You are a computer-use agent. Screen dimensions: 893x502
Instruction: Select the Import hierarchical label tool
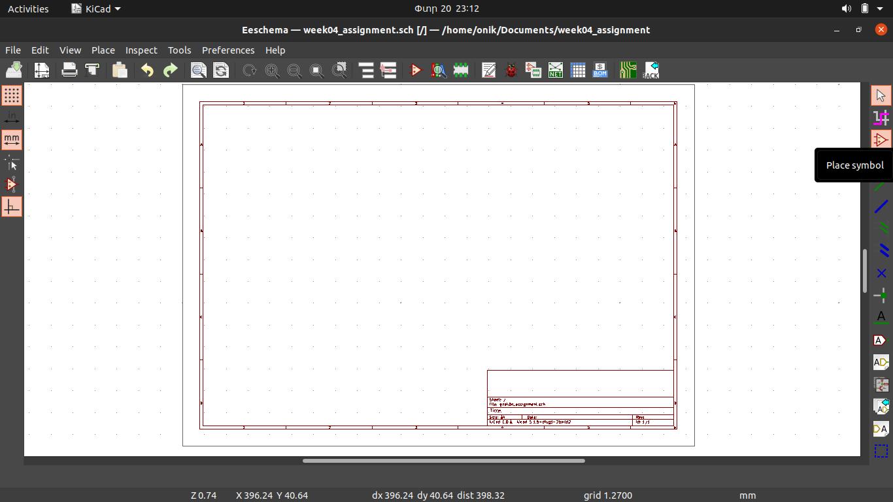(x=881, y=407)
